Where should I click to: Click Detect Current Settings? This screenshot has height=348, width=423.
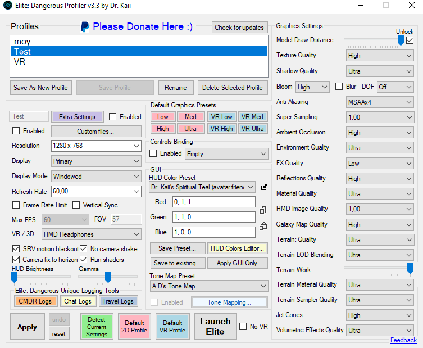97,327
